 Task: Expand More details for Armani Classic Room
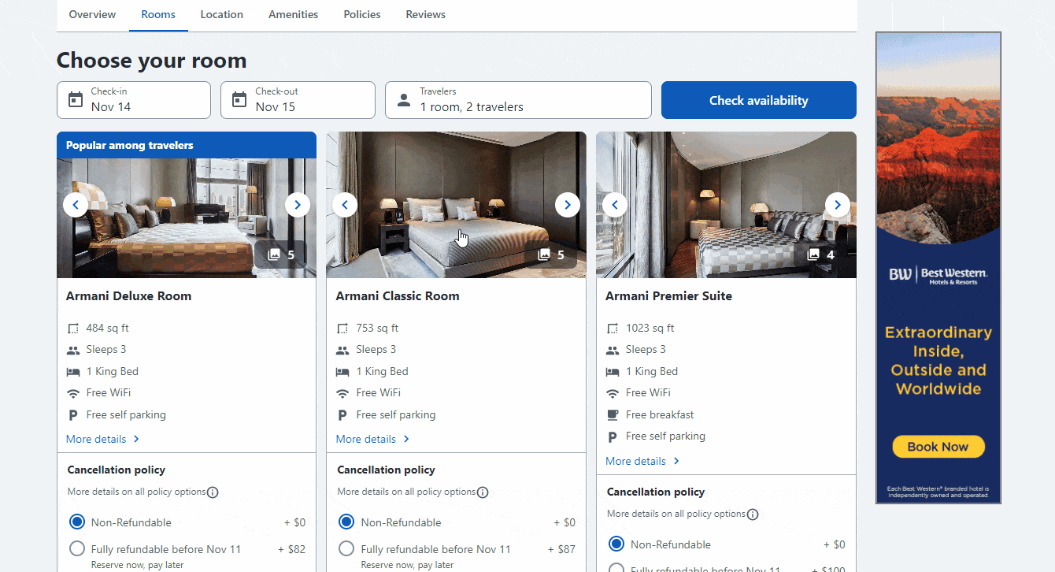pos(373,439)
